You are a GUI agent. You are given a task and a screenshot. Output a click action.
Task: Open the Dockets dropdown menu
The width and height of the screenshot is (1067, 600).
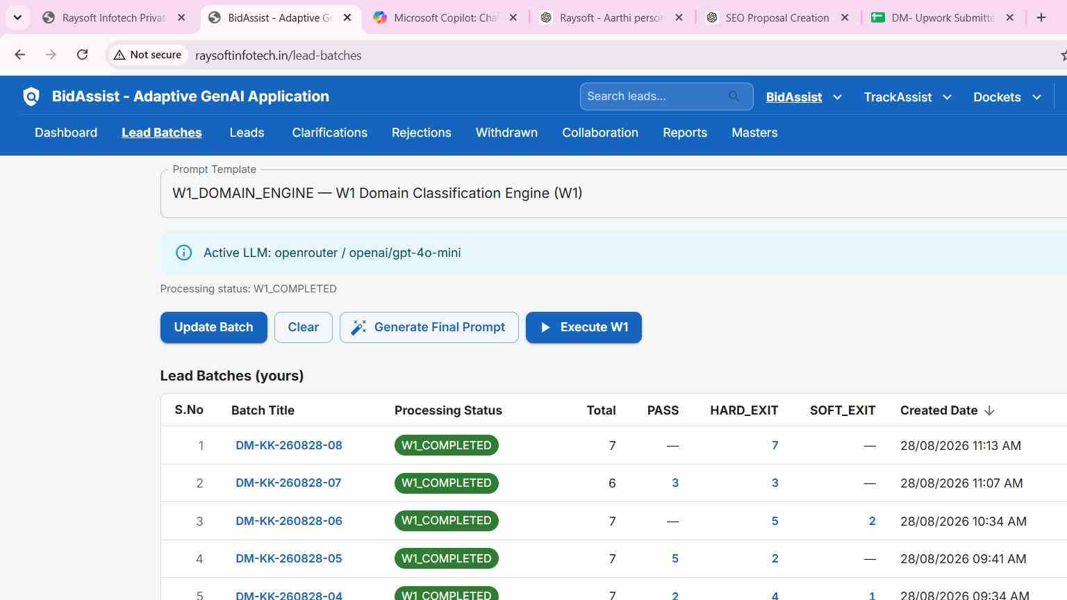click(1007, 97)
